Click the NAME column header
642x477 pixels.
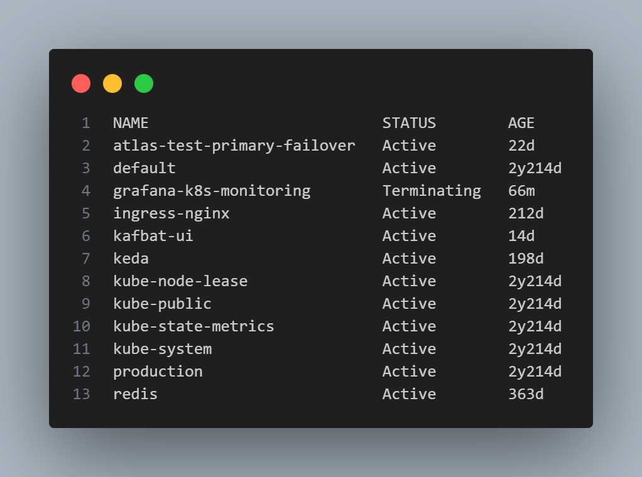point(131,123)
